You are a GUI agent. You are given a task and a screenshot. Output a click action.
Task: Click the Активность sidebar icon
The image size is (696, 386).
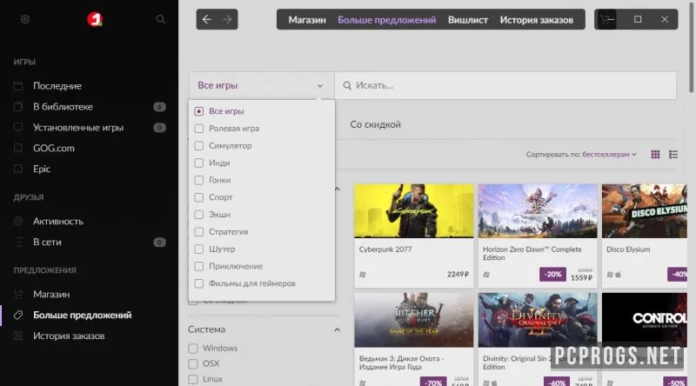click(18, 221)
